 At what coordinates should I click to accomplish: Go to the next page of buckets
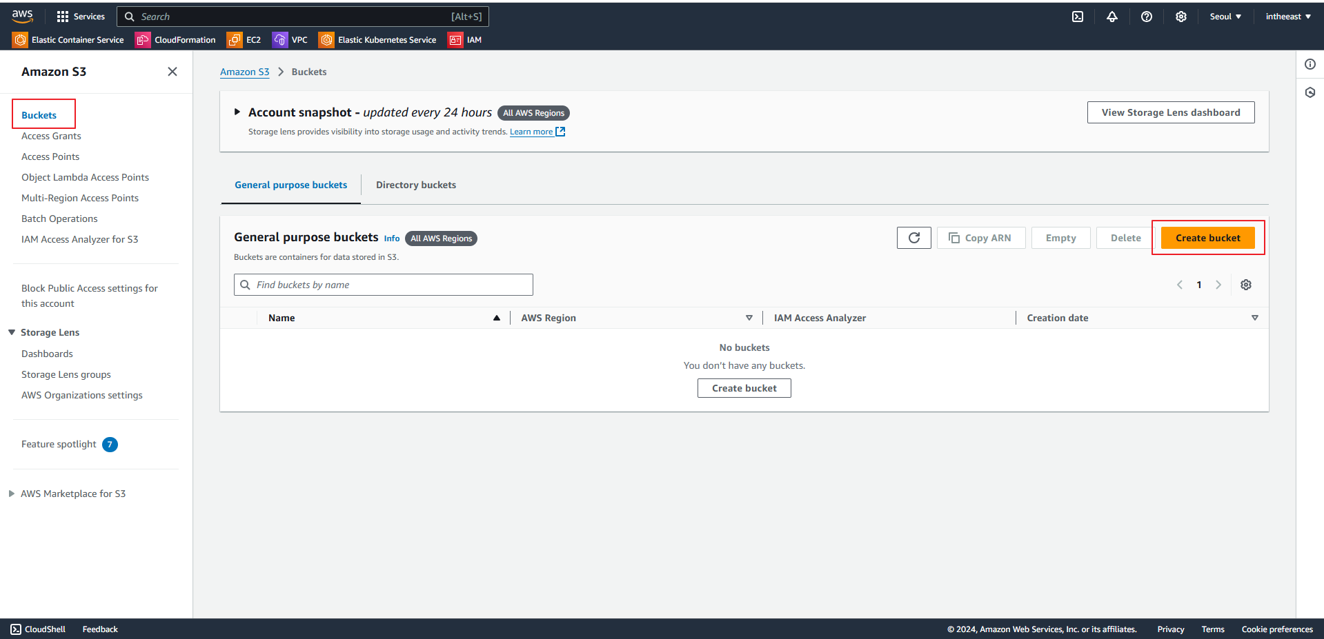tap(1218, 285)
